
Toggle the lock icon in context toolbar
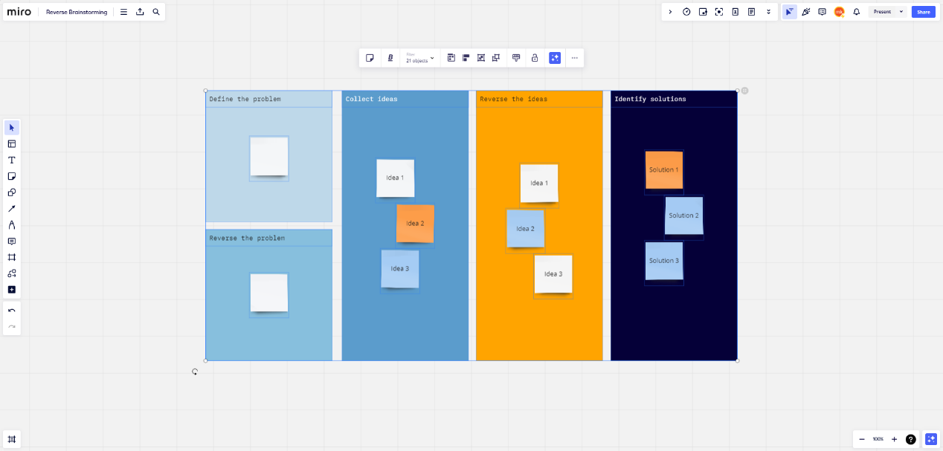click(534, 58)
